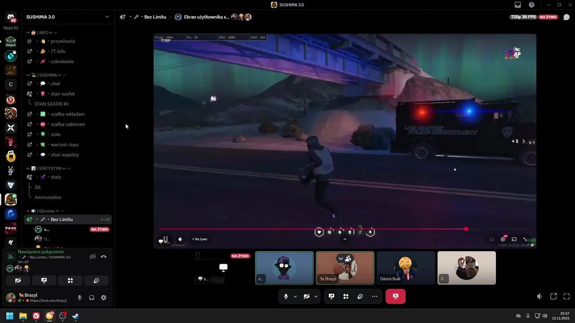Select the Bez Limitu voice channel
This screenshot has height=323, width=575.
pyautogui.click(x=68, y=219)
